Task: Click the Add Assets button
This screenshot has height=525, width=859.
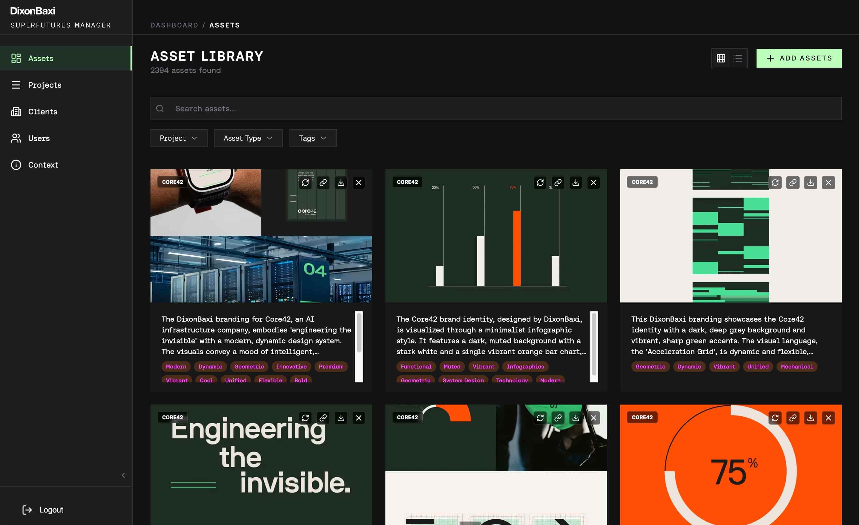Action: (799, 58)
